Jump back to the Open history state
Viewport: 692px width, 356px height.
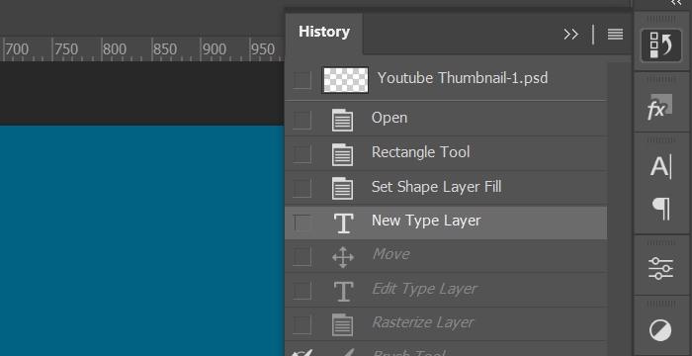[446, 119]
